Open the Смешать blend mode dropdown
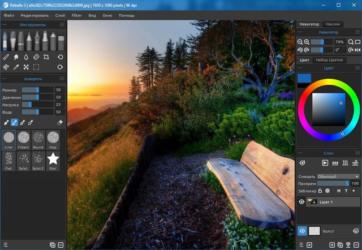Screen dimensions: 362x250 338,176
